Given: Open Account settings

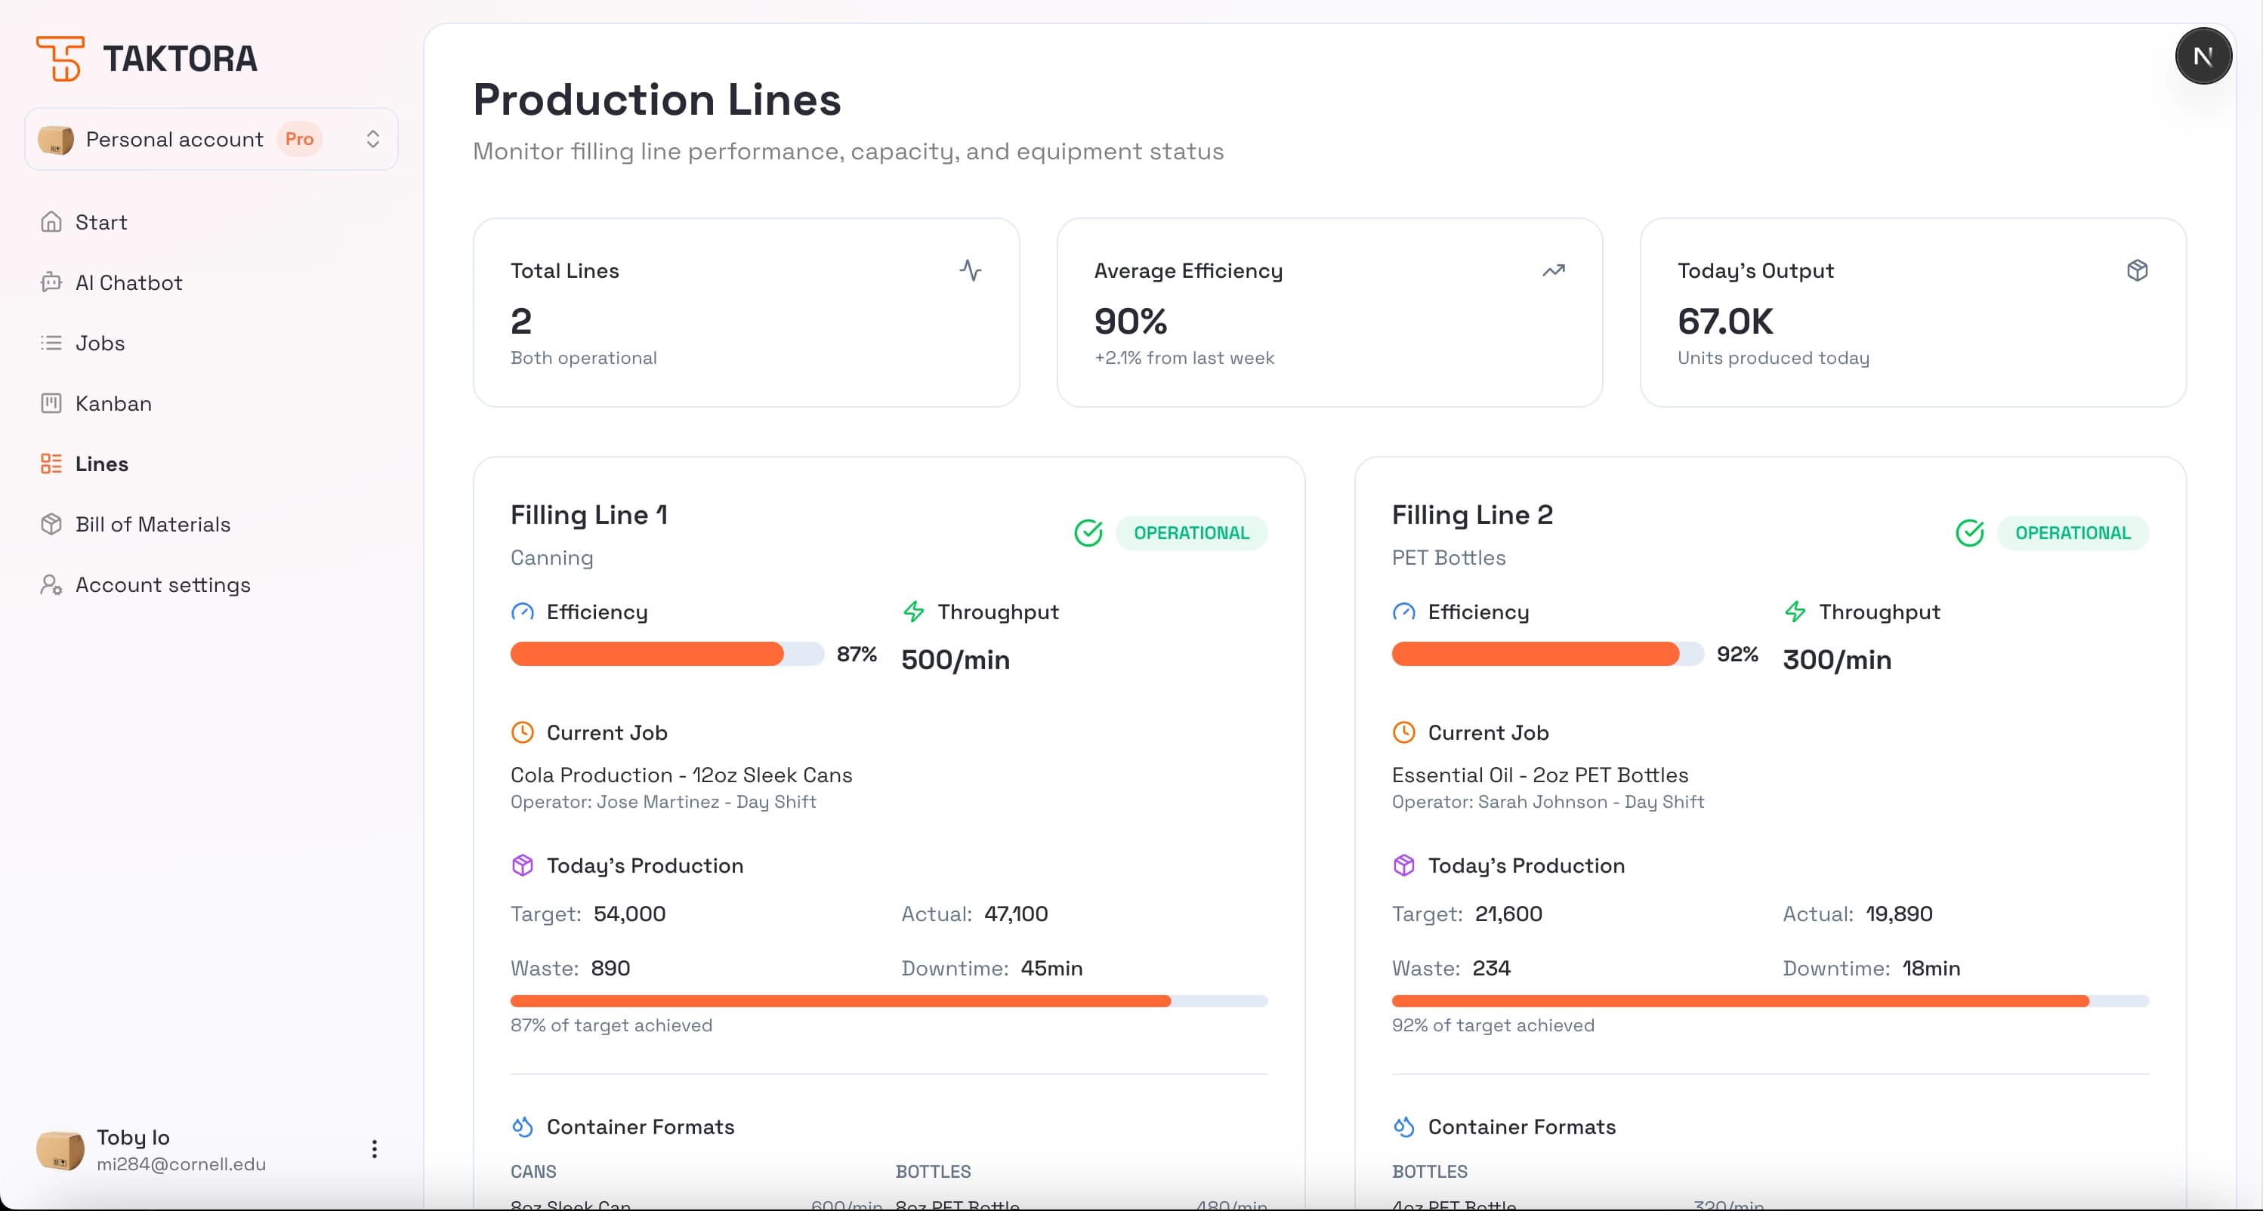Looking at the screenshot, I should 162,584.
